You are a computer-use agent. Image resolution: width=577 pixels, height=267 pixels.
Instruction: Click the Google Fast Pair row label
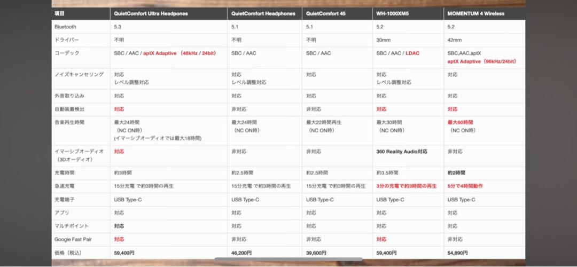[x=73, y=239]
